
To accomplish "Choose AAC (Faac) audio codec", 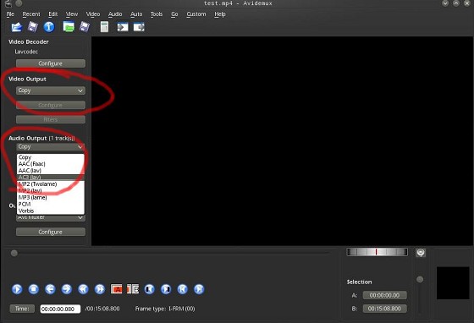I will click(x=51, y=164).
